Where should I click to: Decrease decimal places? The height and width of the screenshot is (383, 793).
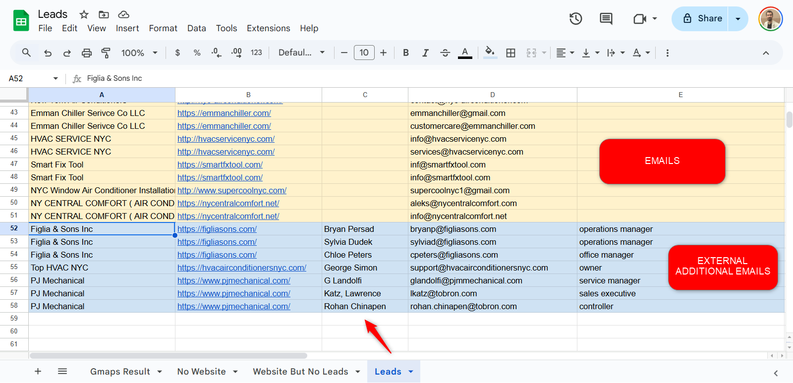[x=217, y=53]
